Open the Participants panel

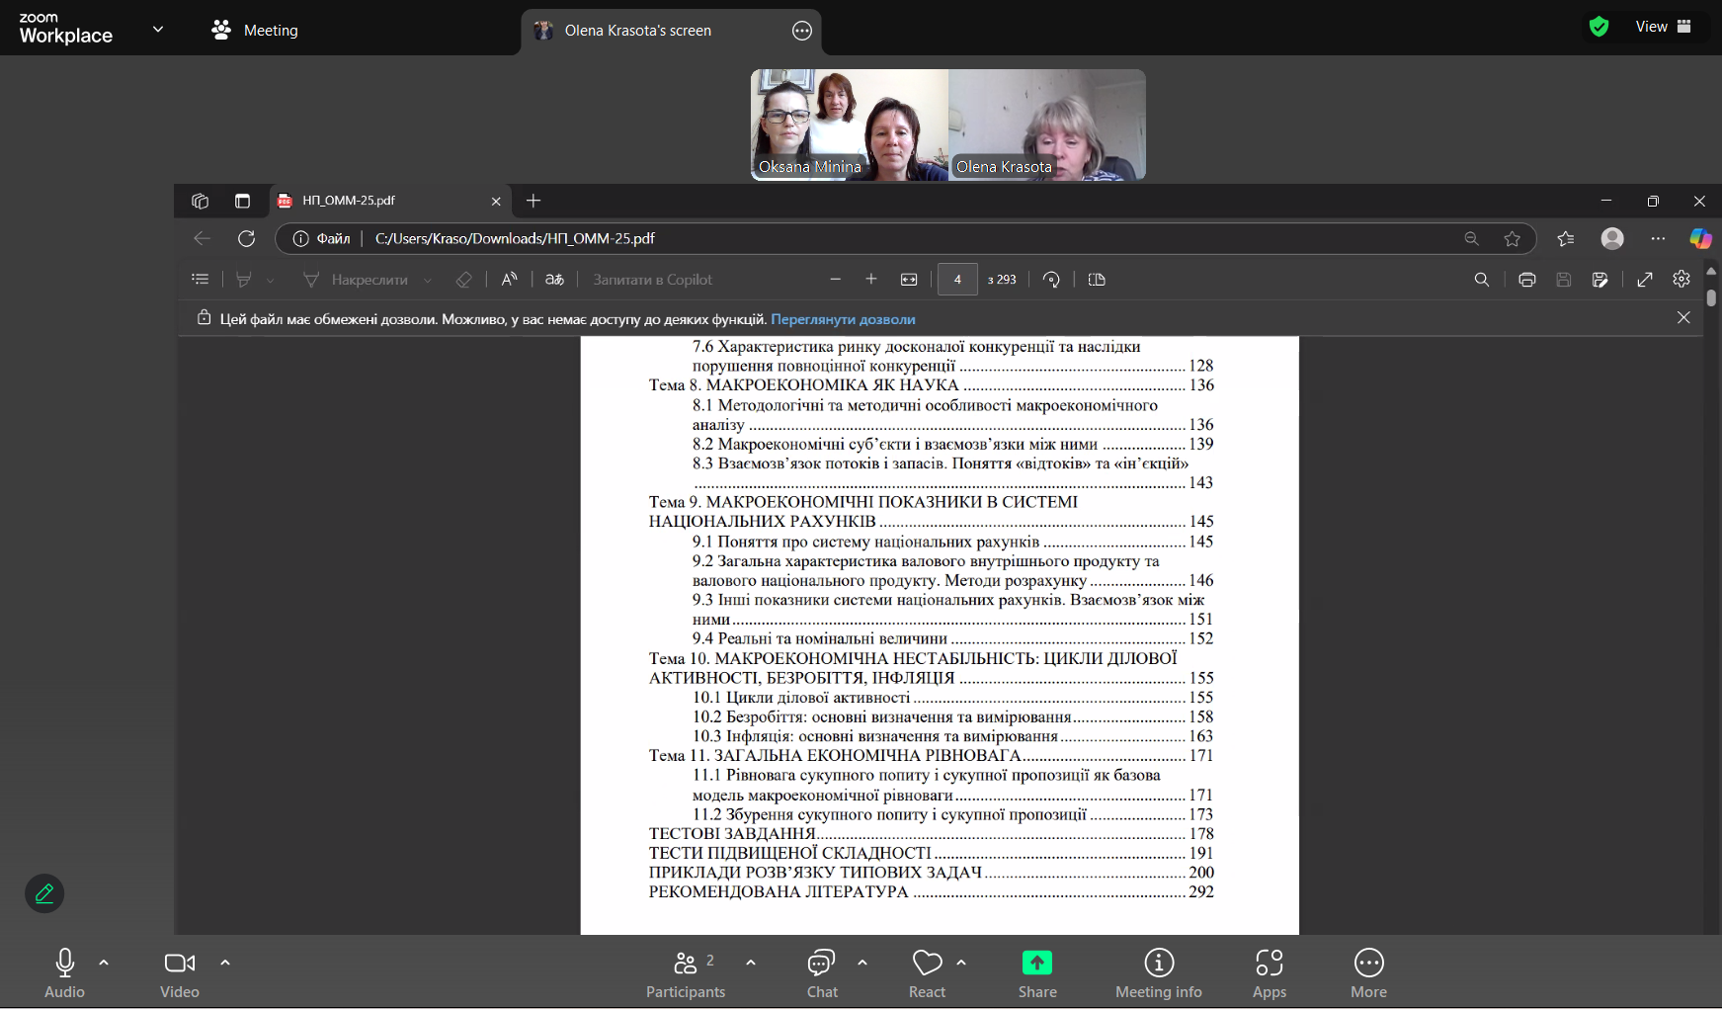(x=686, y=973)
